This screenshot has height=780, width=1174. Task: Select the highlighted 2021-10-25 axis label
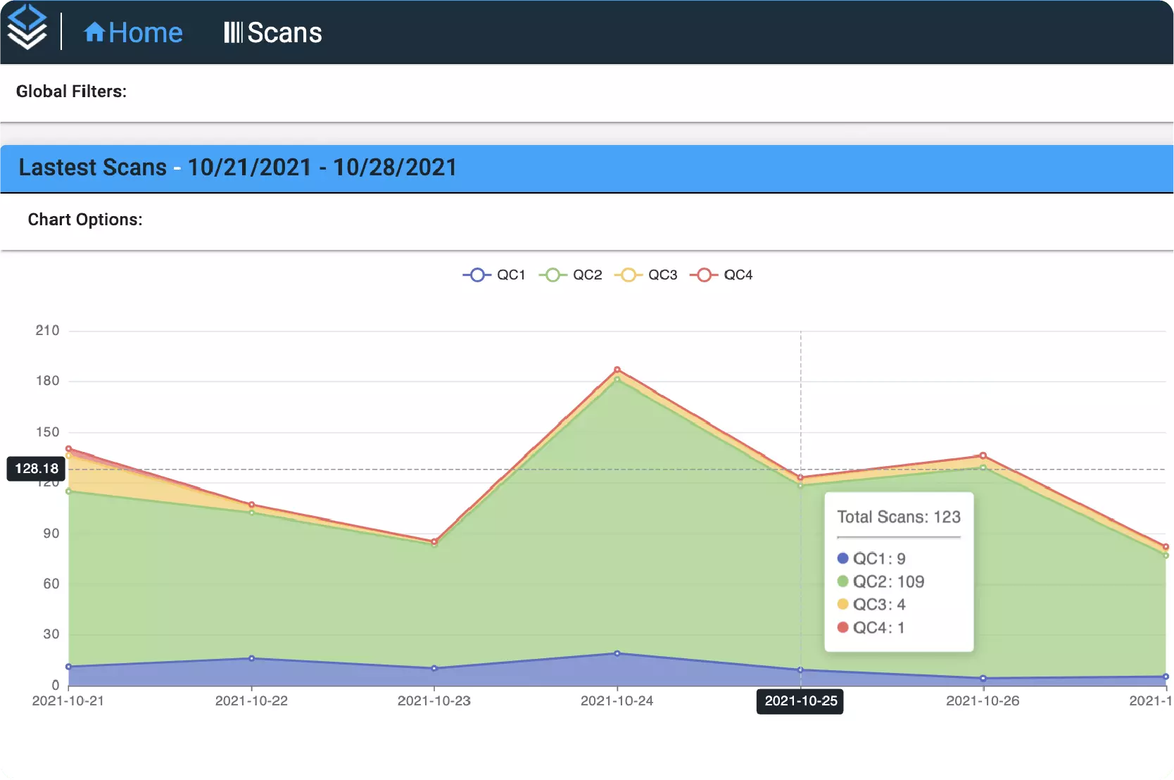click(800, 701)
